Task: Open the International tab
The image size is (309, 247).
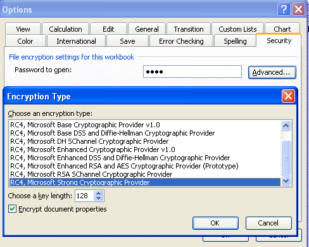Action: coord(76,41)
